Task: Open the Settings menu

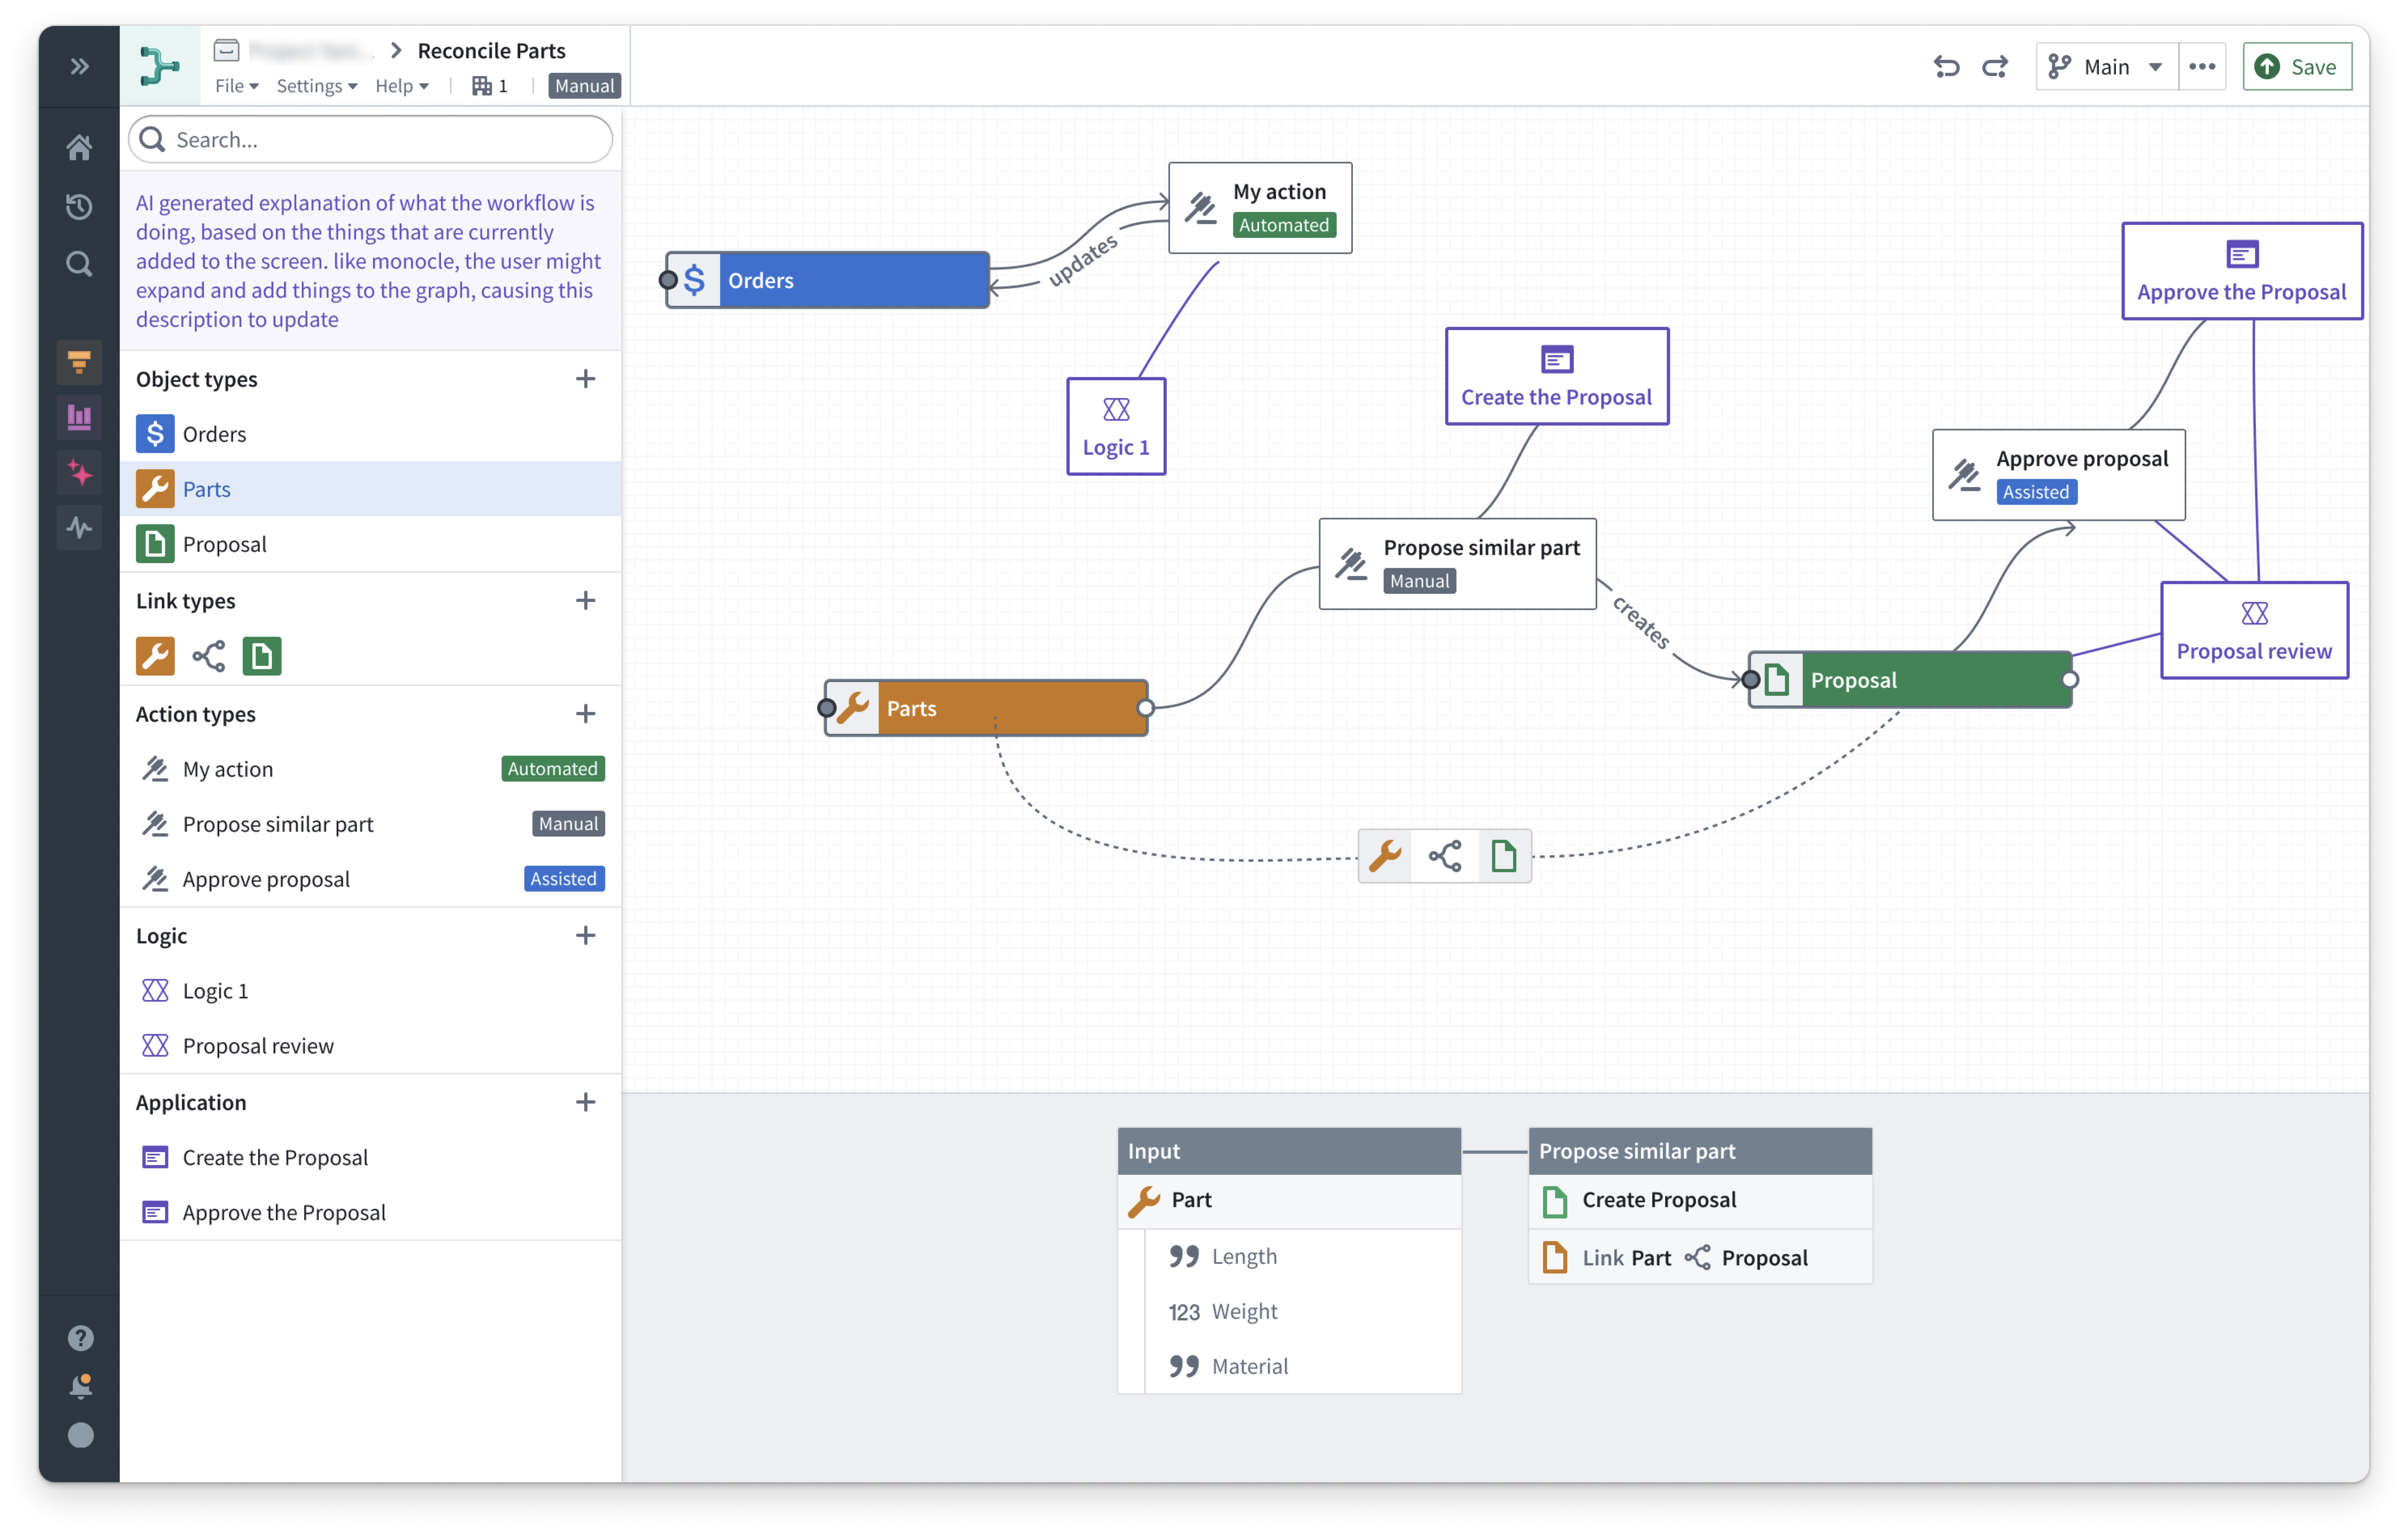Action: [316, 86]
